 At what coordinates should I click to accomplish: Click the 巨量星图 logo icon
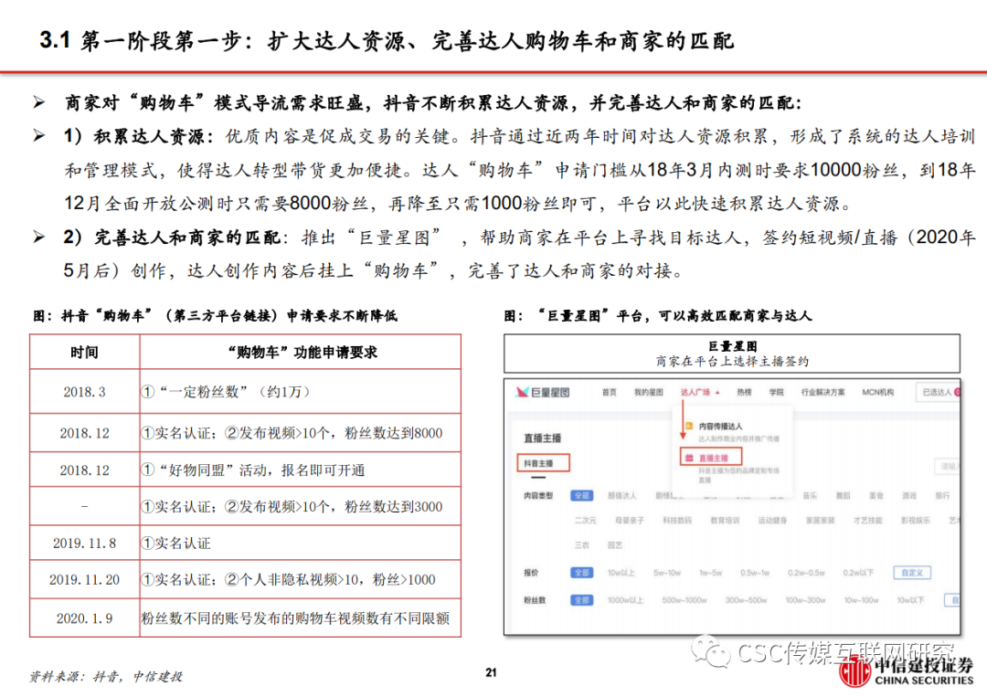[523, 393]
